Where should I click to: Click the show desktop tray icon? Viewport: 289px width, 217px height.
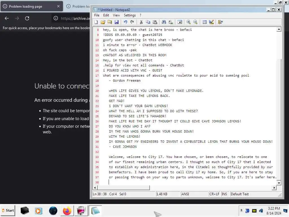pyautogui.click(x=286, y=211)
